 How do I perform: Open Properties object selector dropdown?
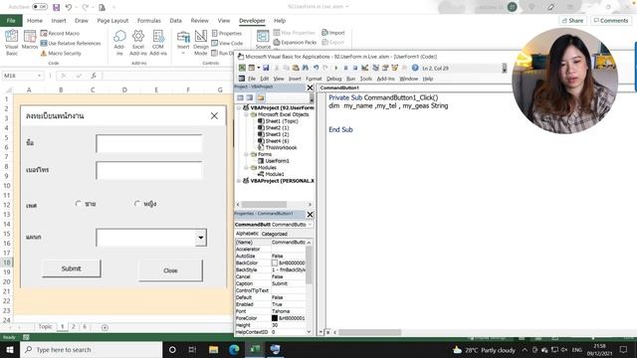[x=310, y=225]
